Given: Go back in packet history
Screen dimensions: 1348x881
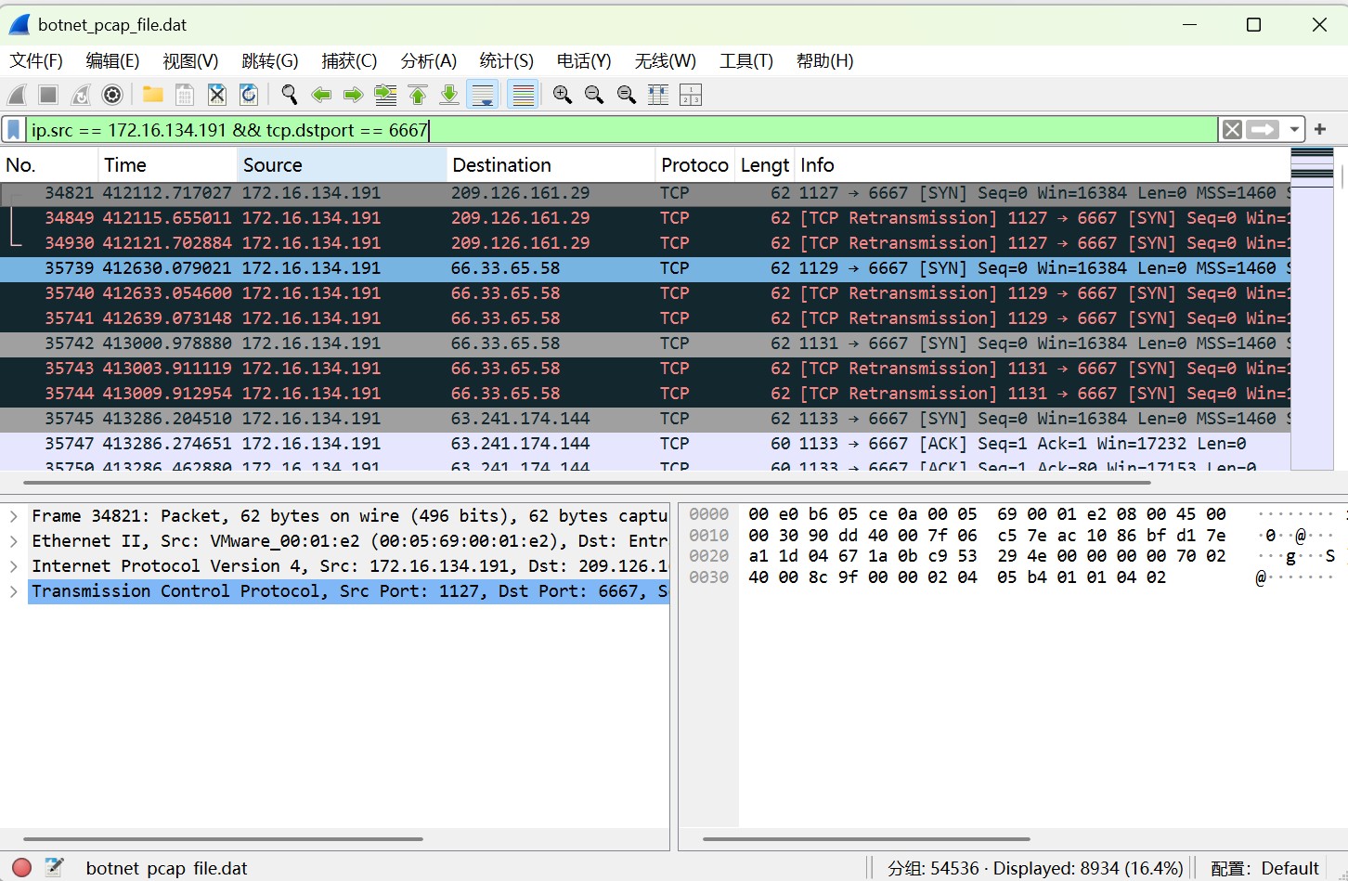Looking at the screenshot, I should click(x=321, y=95).
